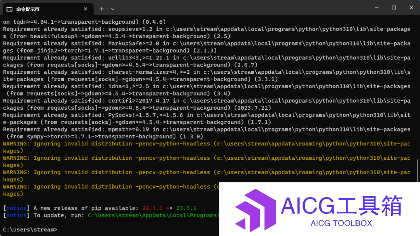Screen dimensions: 420x236
Task: Select the 命令提示符 terminal tab
Action: pos(48,9)
